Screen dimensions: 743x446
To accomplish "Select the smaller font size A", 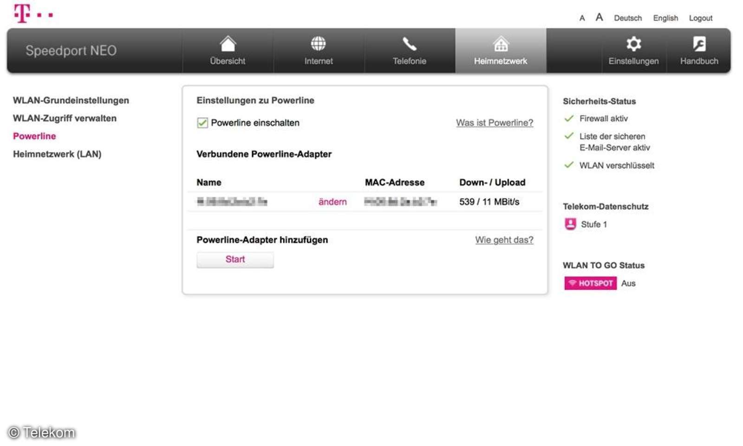I will pos(582,18).
